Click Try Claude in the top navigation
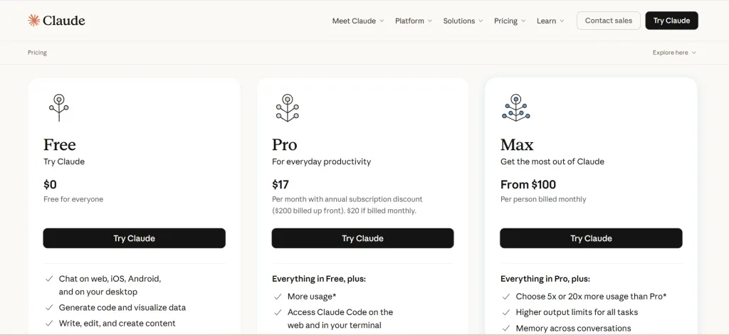 pos(671,21)
